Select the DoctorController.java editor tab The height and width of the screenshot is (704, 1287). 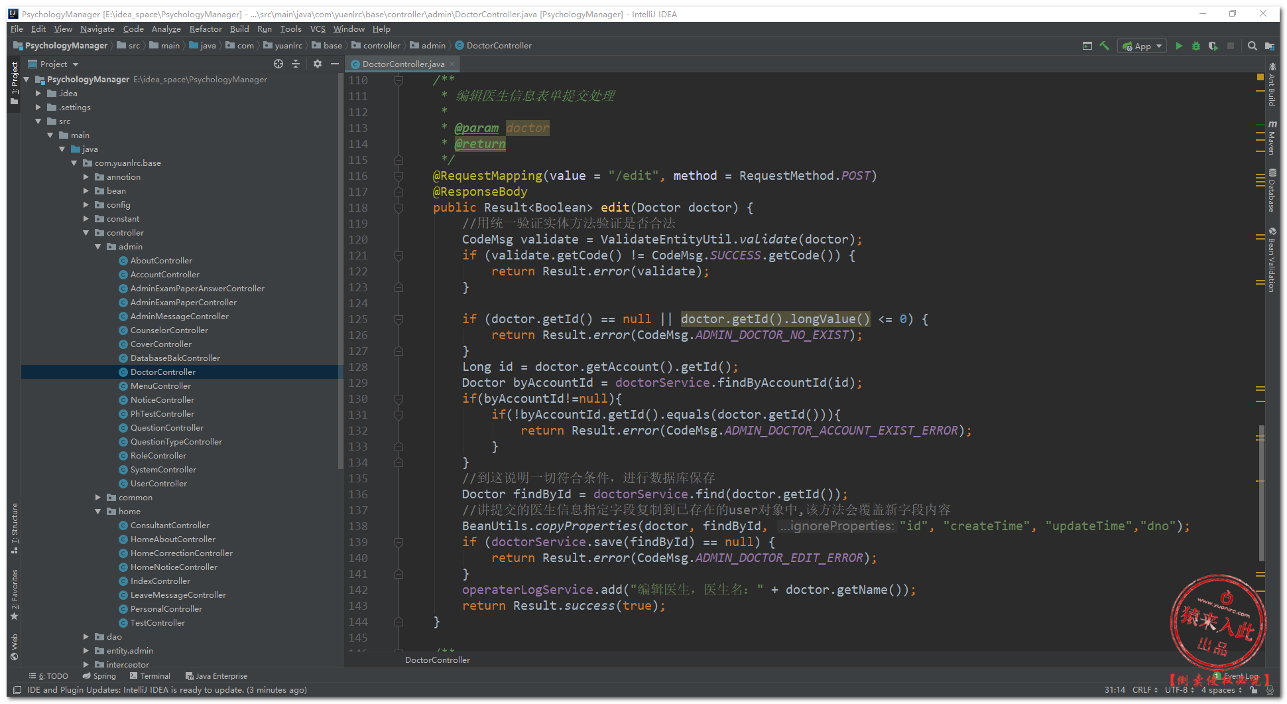coord(403,64)
